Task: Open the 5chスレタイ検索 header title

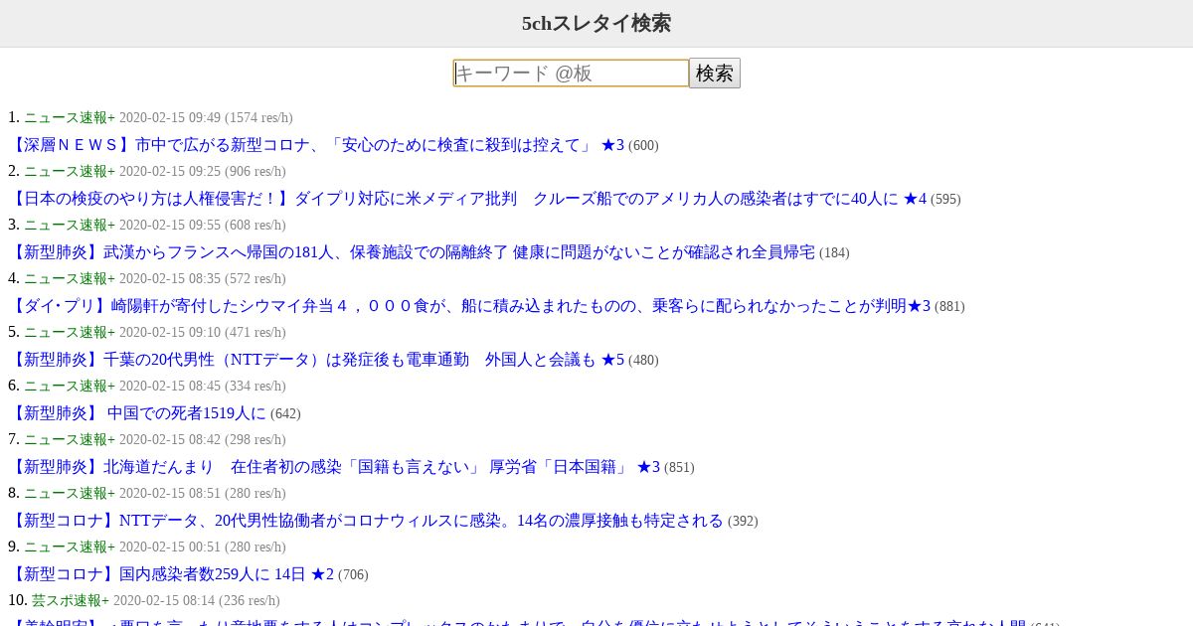Action: click(x=596, y=23)
